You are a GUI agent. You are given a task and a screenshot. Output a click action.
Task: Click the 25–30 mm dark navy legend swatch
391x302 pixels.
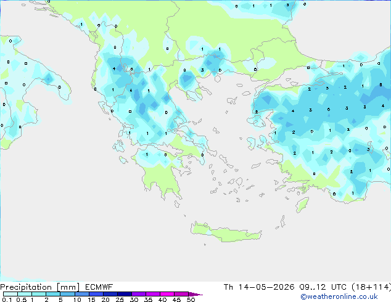pos(125,294)
